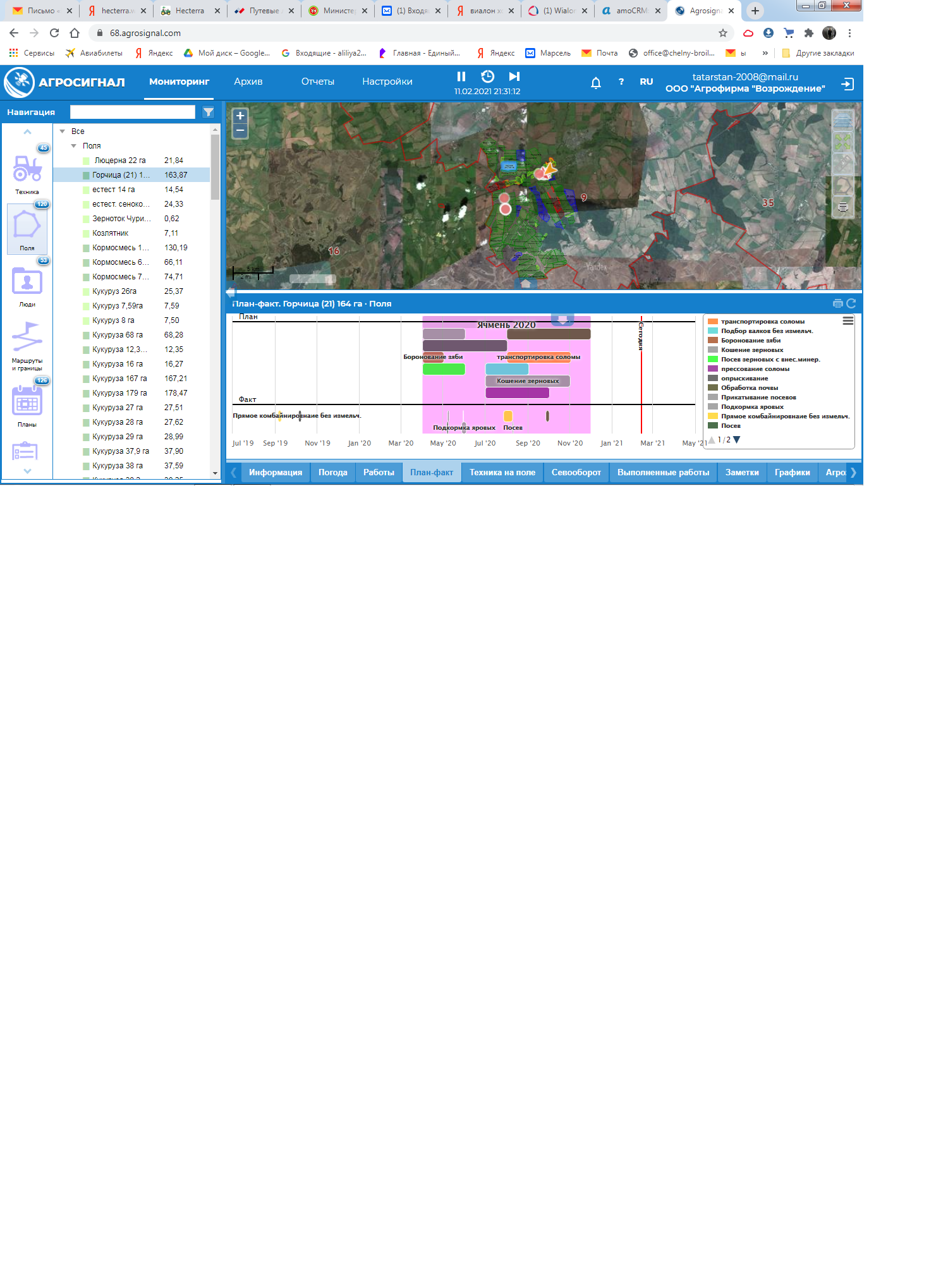
Task: Collapse the Поля tree node
Action: click(x=74, y=146)
